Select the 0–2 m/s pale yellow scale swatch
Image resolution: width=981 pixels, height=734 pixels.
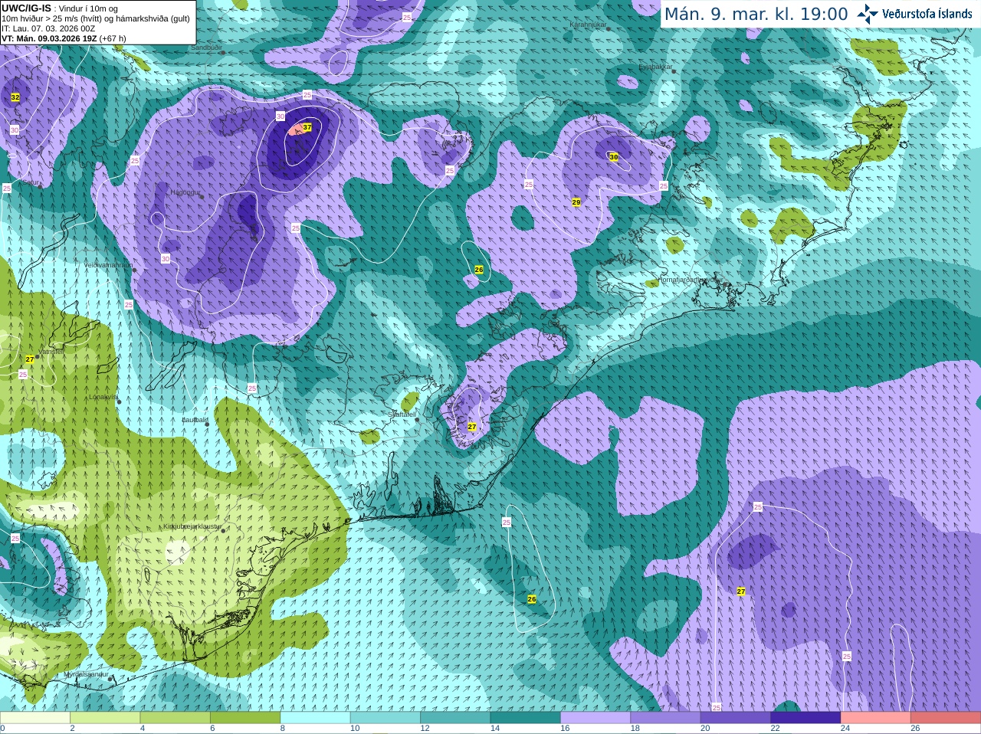pyautogui.click(x=35, y=718)
